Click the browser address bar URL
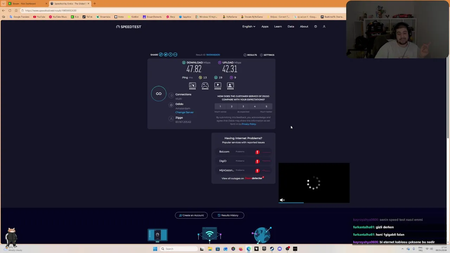This screenshot has height=253, width=450. (x=51, y=11)
